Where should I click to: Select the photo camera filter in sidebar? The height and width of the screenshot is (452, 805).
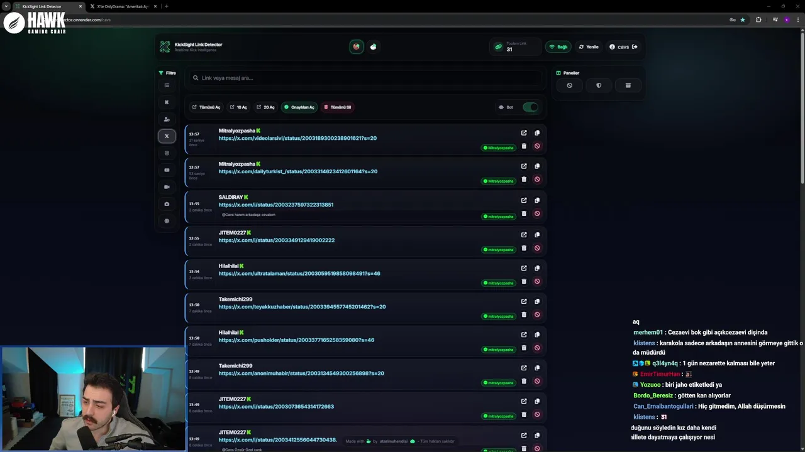point(167,204)
